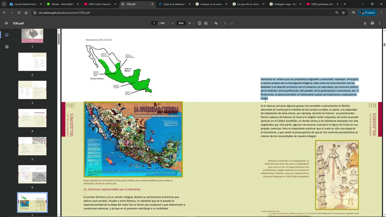Open media playback controls icon
Viewport: 386px width, 217px height.
coord(353,13)
